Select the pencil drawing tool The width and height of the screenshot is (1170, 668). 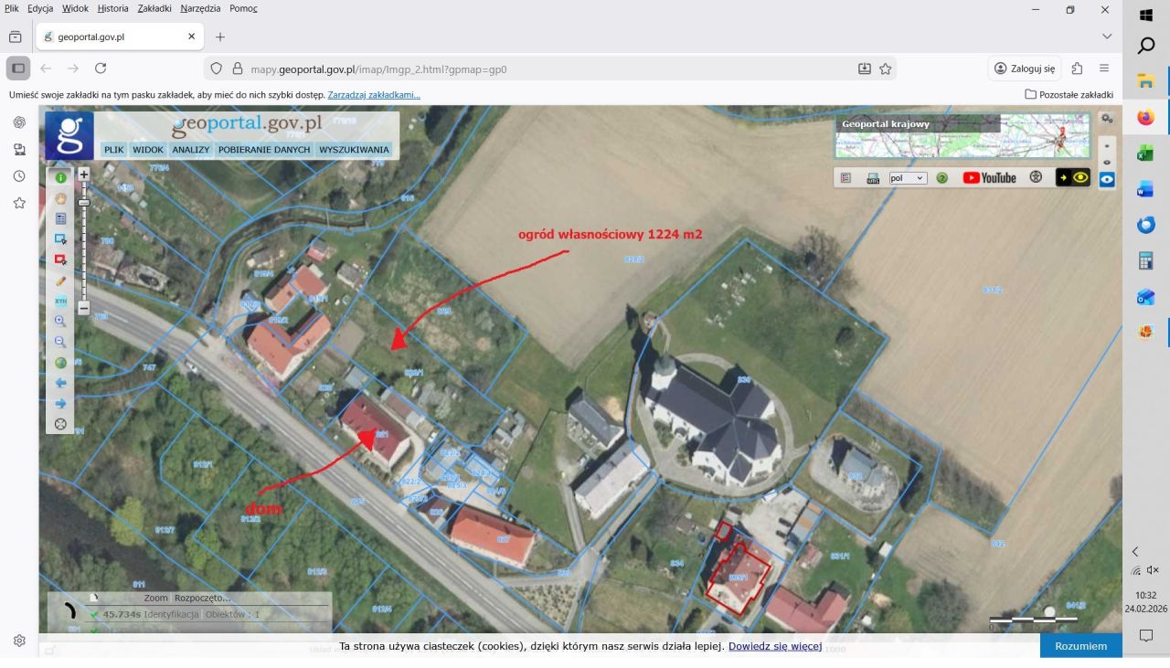click(61, 281)
